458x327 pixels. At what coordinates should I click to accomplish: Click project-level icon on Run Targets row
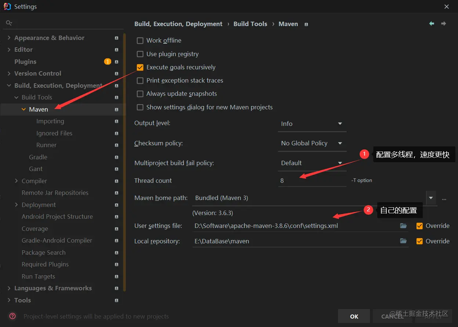(116, 276)
